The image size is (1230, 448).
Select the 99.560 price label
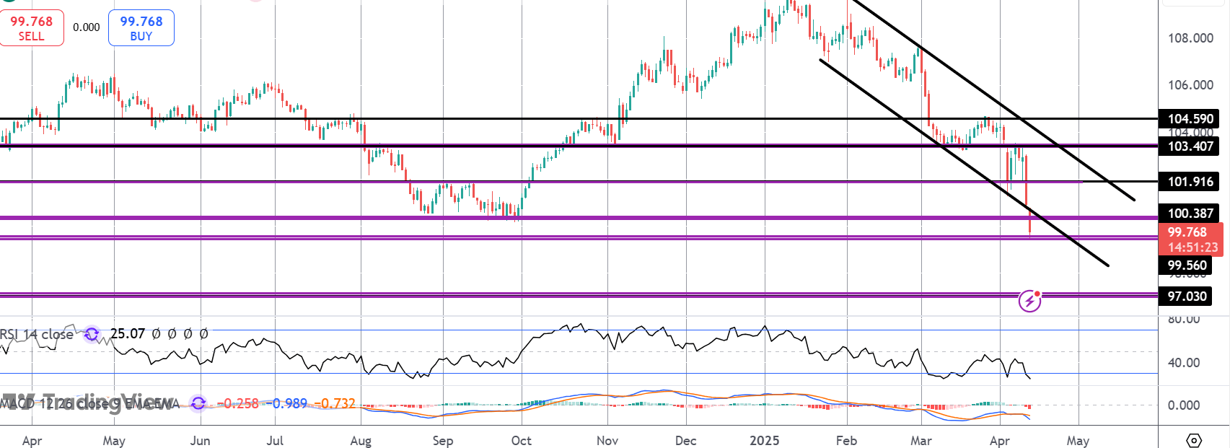point(1187,265)
